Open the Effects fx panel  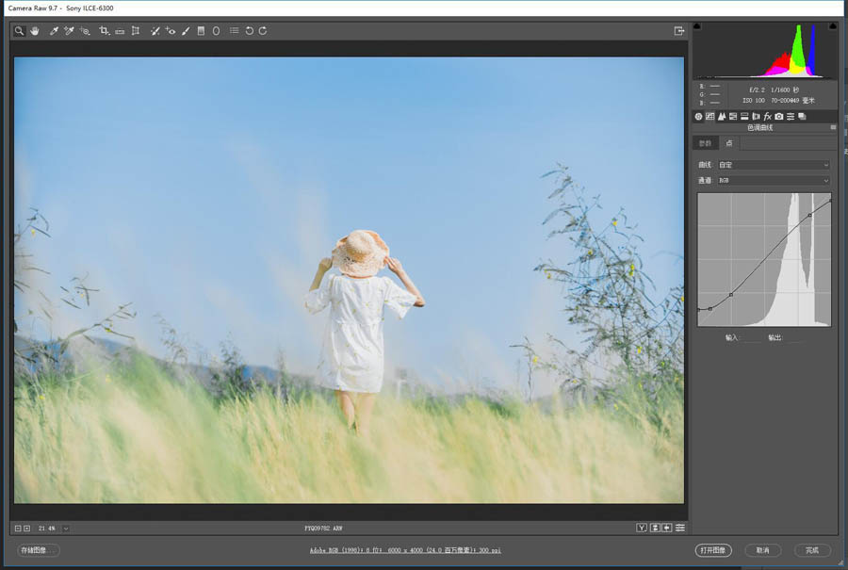pyautogui.click(x=767, y=116)
